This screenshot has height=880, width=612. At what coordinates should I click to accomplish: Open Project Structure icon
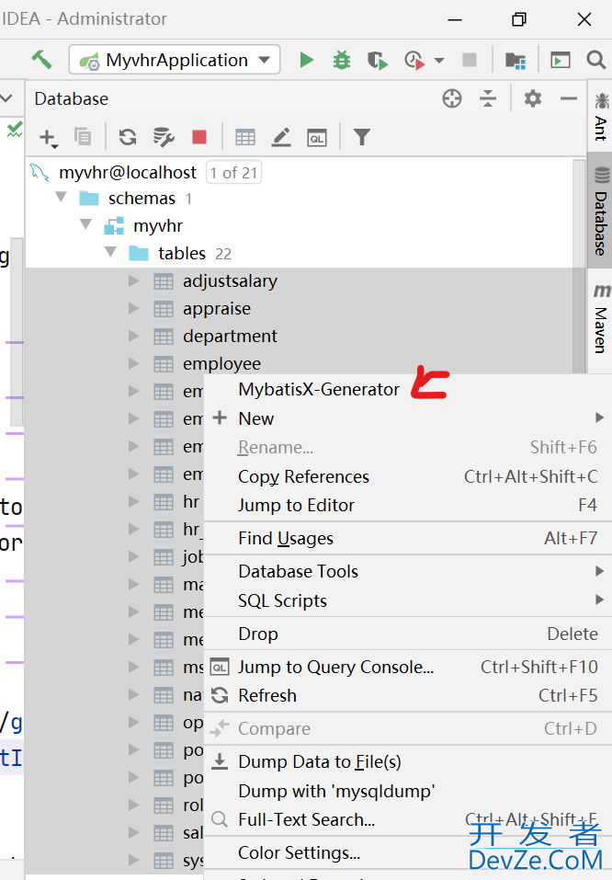pyautogui.click(x=515, y=60)
